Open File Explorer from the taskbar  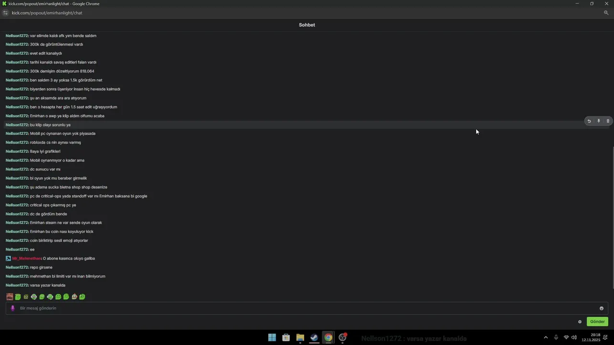click(x=300, y=337)
